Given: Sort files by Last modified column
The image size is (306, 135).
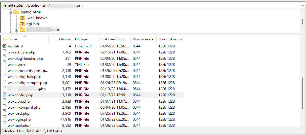Looking at the screenshot, I should coord(114,39).
